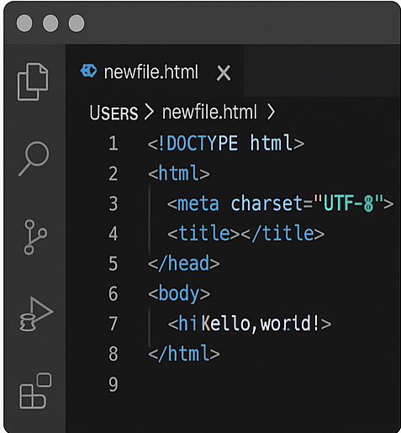401x433 pixels.
Task: Open the Explorer files icon
Action: [33, 82]
